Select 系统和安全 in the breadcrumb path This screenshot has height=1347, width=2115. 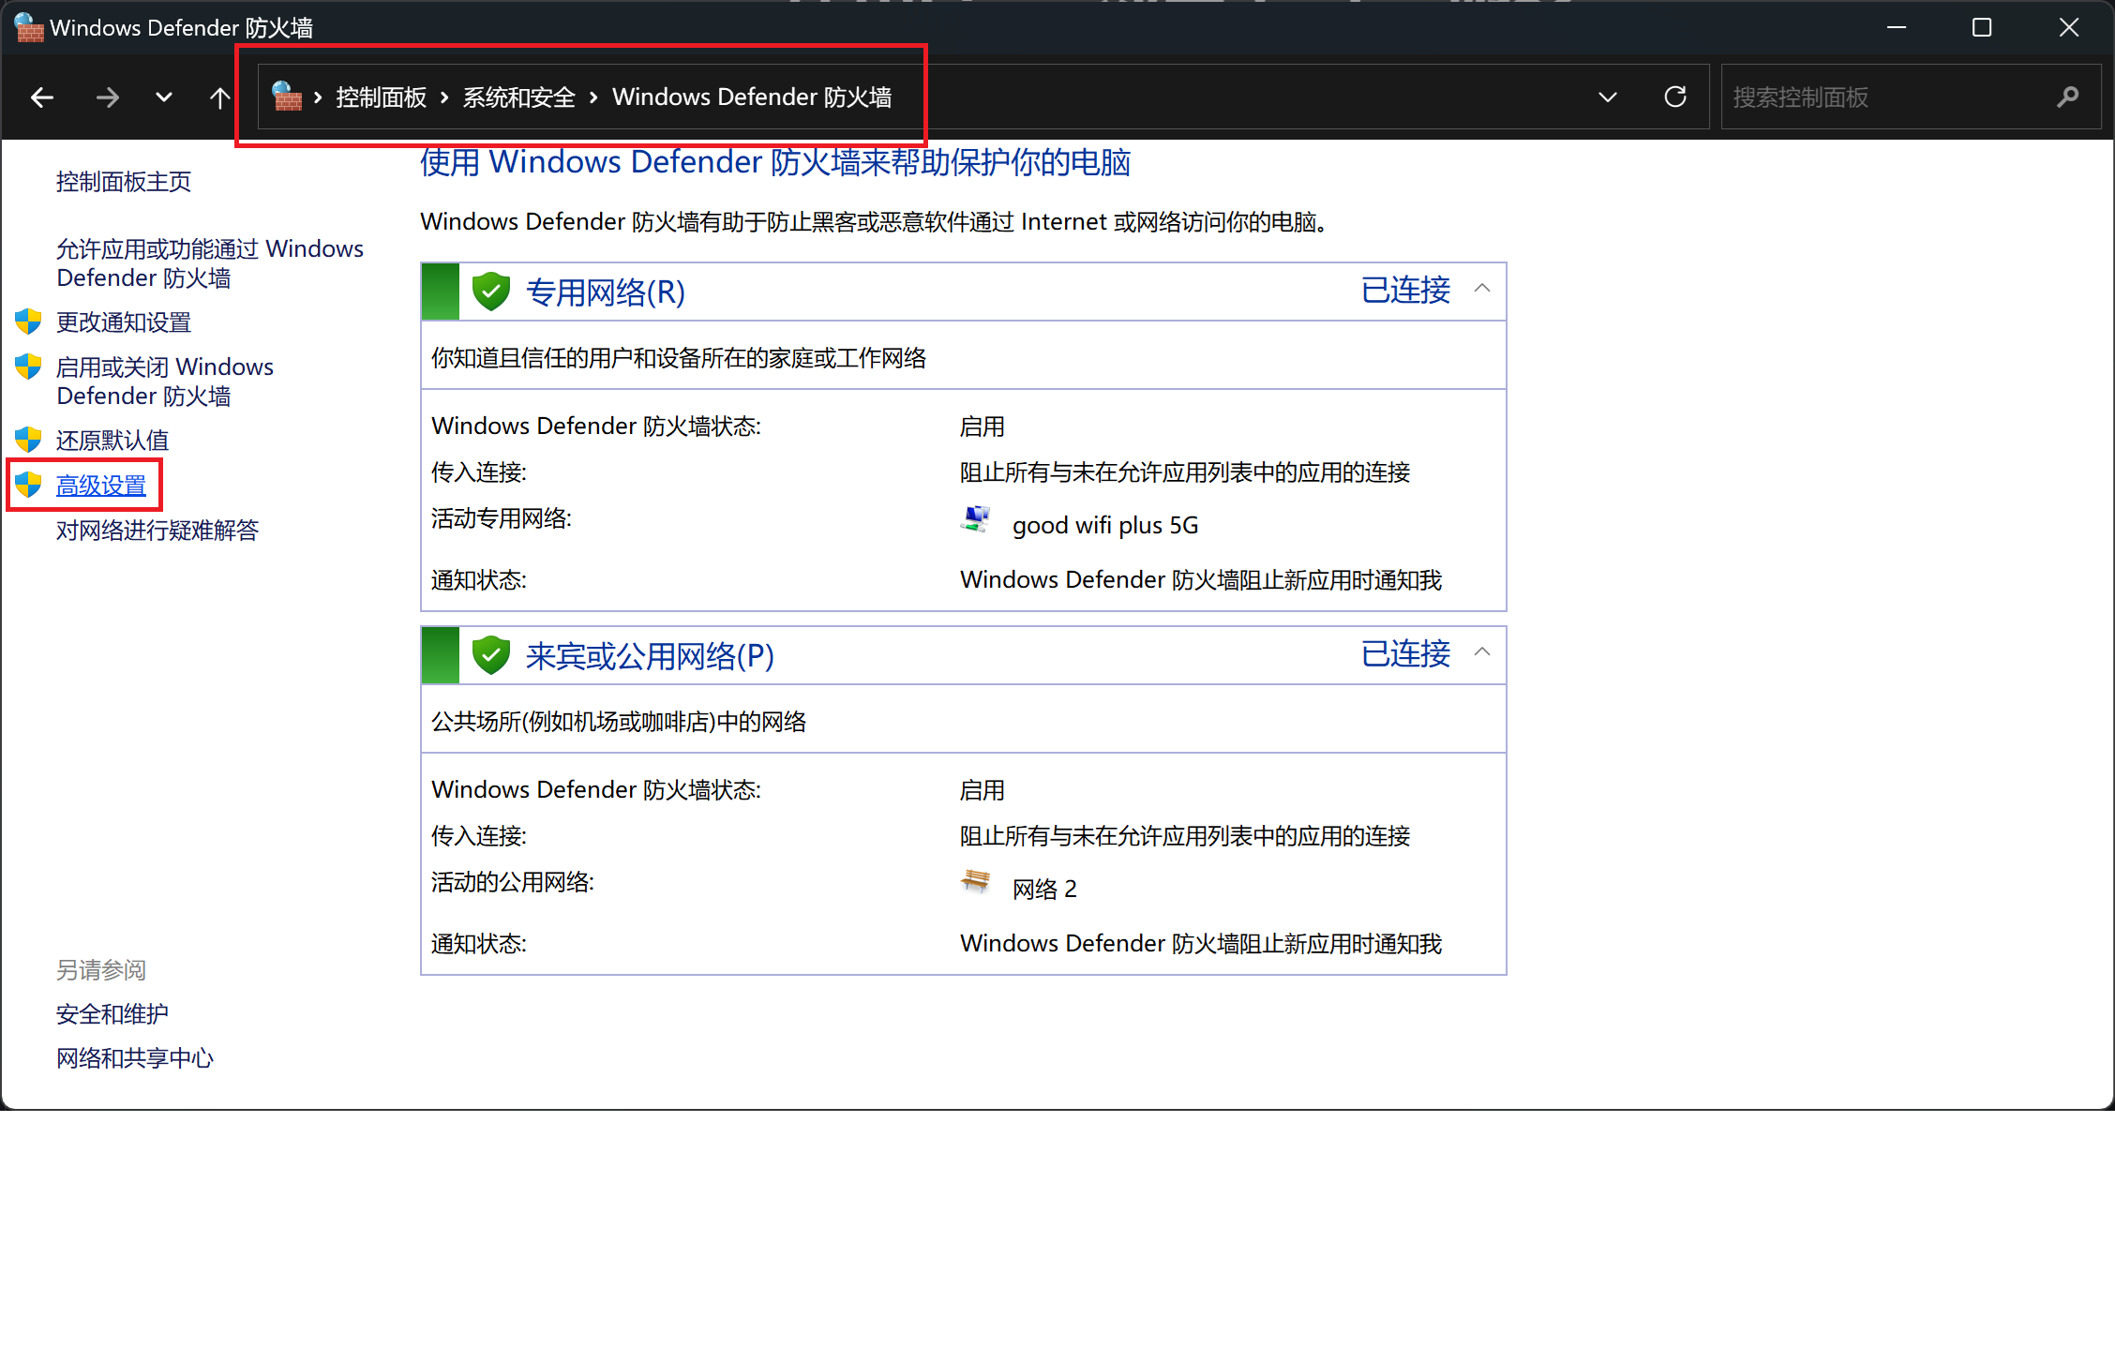click(518, 97)
